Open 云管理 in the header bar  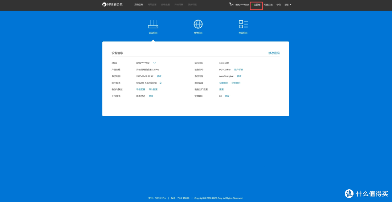256,5
